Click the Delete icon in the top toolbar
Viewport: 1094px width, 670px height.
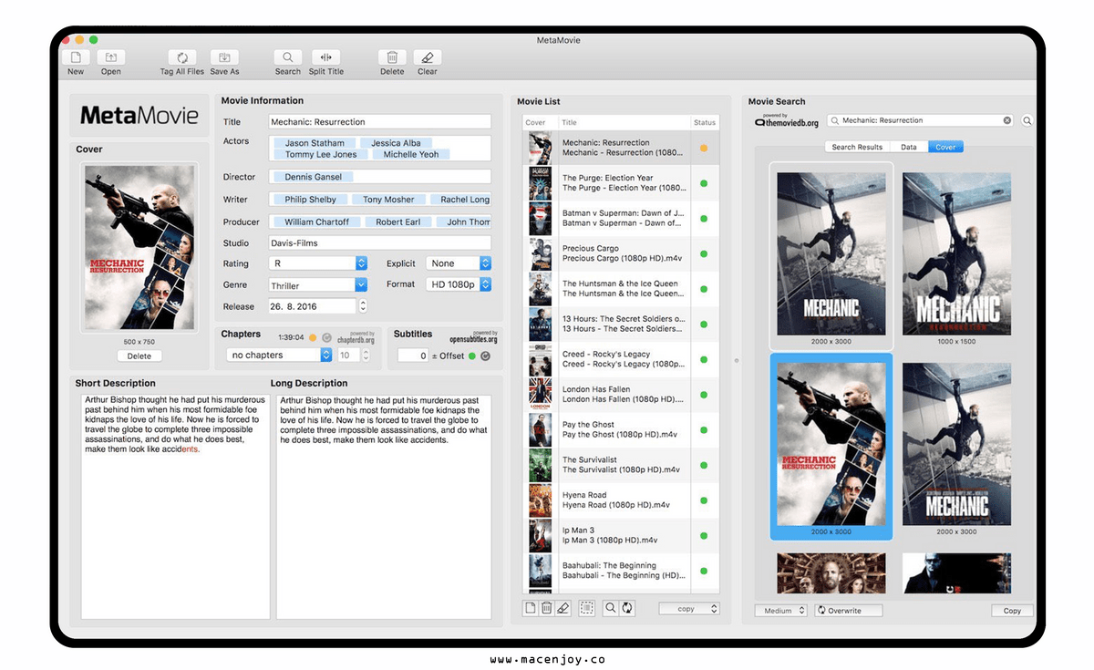click(x=392, y=57)
